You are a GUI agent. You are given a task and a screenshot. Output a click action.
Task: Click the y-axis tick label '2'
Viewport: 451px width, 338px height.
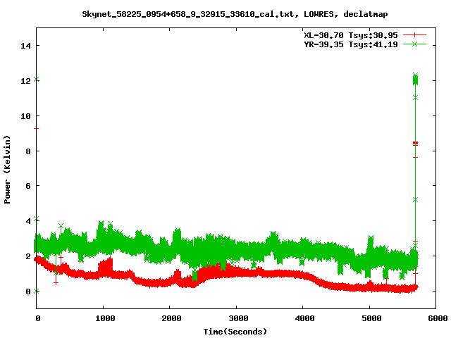point(28,256)
